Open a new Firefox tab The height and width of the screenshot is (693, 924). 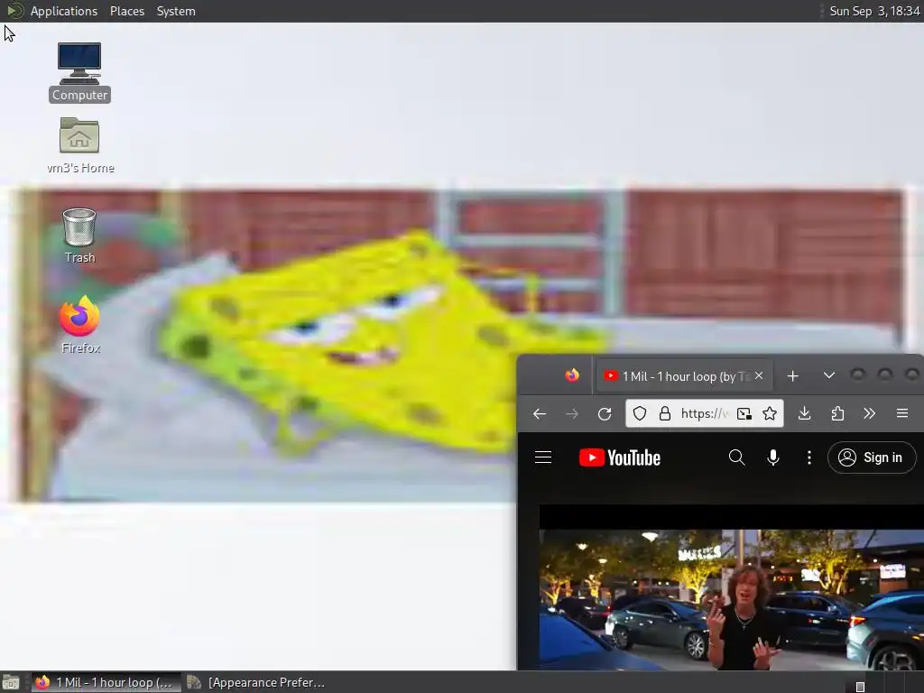[x=792, y=376]
